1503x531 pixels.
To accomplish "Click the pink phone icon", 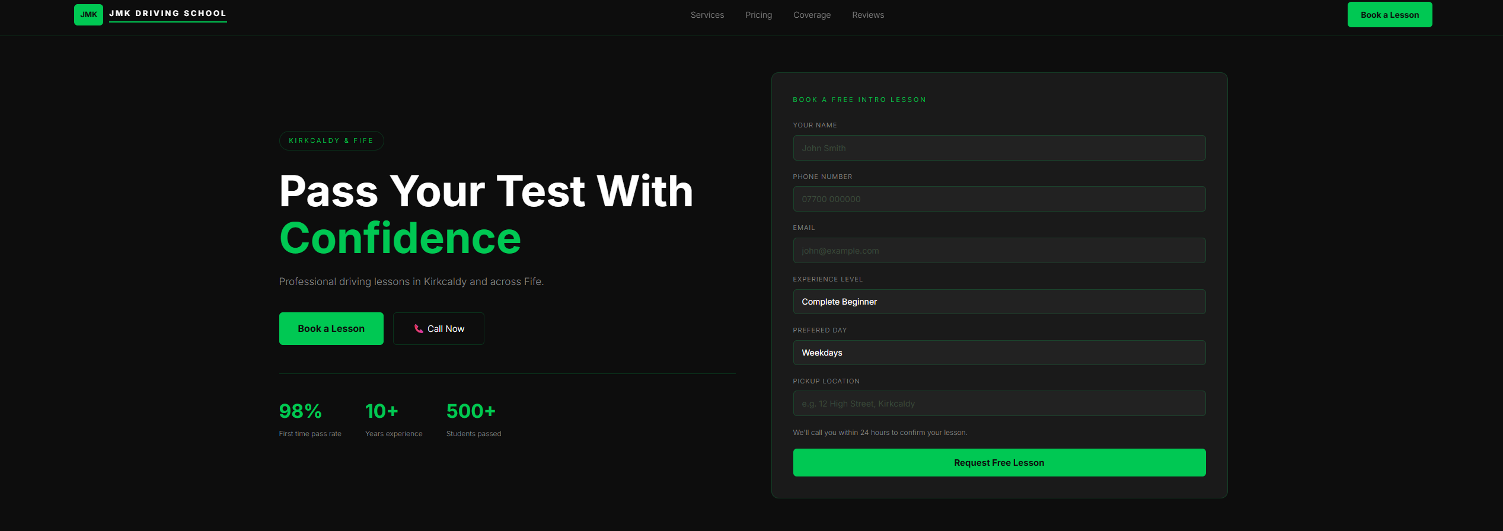I will [x=419, y=328].
